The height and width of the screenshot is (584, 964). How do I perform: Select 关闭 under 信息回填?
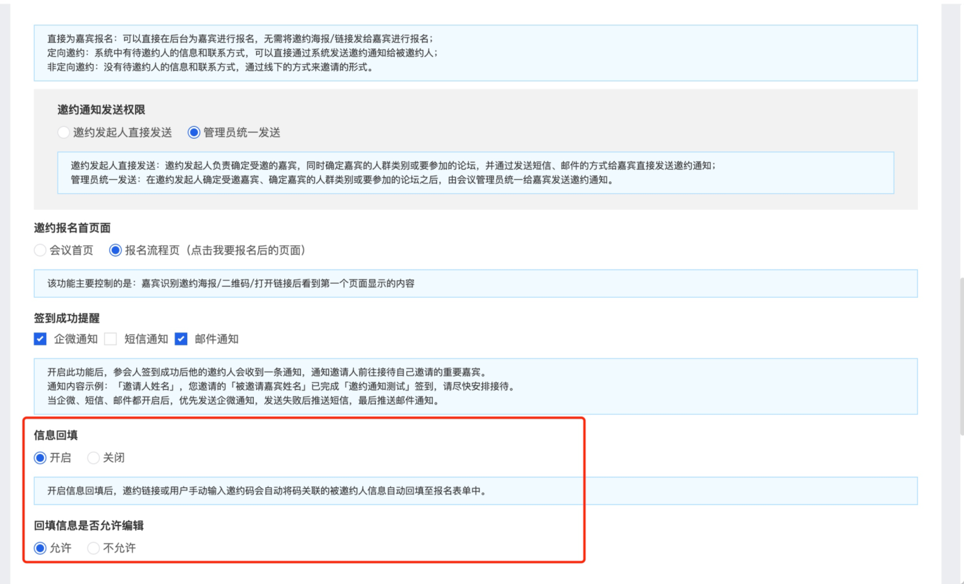[93, 458]
